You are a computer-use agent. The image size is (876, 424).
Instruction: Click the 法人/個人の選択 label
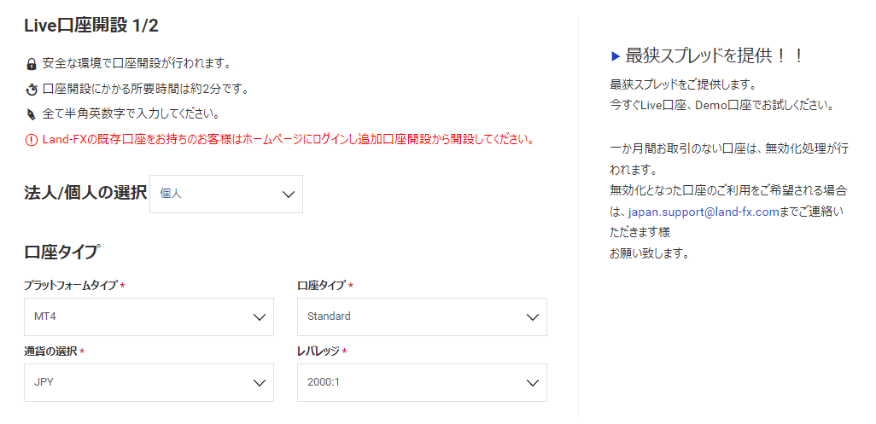tap(85, 193)
